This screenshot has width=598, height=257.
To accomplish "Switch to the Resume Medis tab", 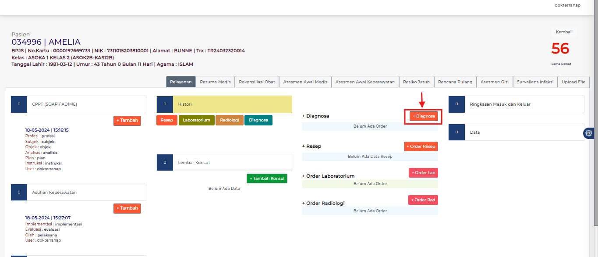I will click(x=215, y=82).
